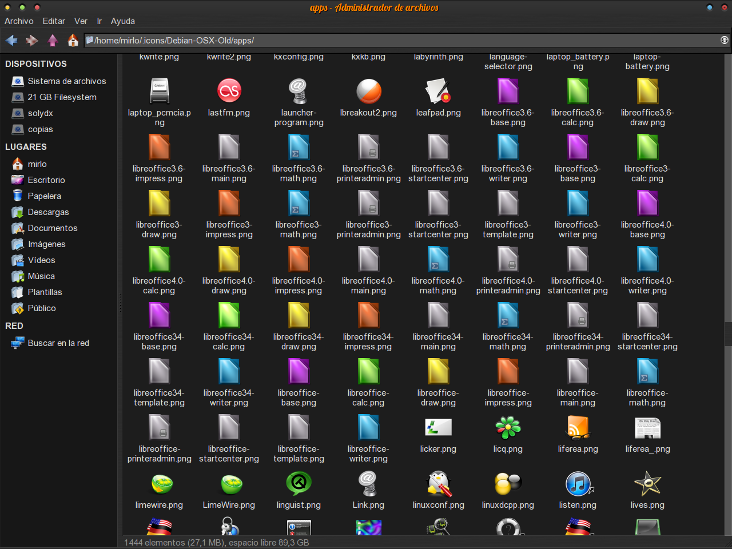Click status bar text showing 1444 elementos
The height and width of the screenshot is (549, 732).
[x=217, y=543]
